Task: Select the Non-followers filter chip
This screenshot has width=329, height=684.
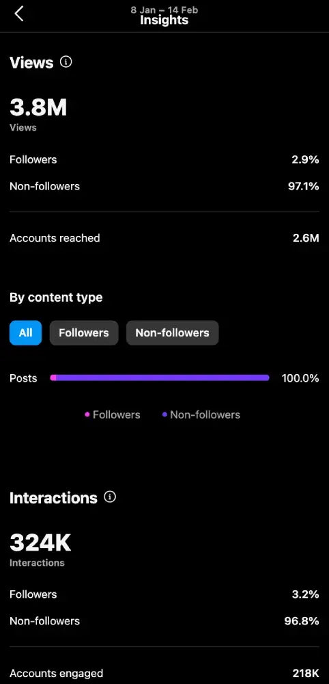Action: pyautogui.click(x=172, y=333)
